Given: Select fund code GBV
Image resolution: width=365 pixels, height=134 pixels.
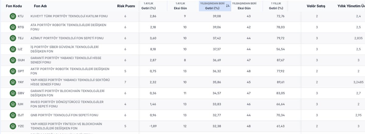Looking at the screenshot, I should [x=21, y=93].
